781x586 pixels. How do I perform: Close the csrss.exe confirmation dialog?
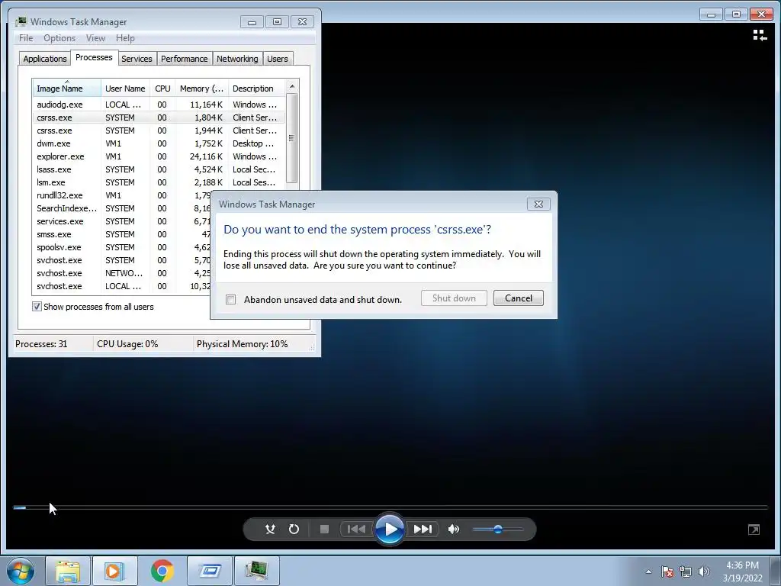(x=538, y=204)
